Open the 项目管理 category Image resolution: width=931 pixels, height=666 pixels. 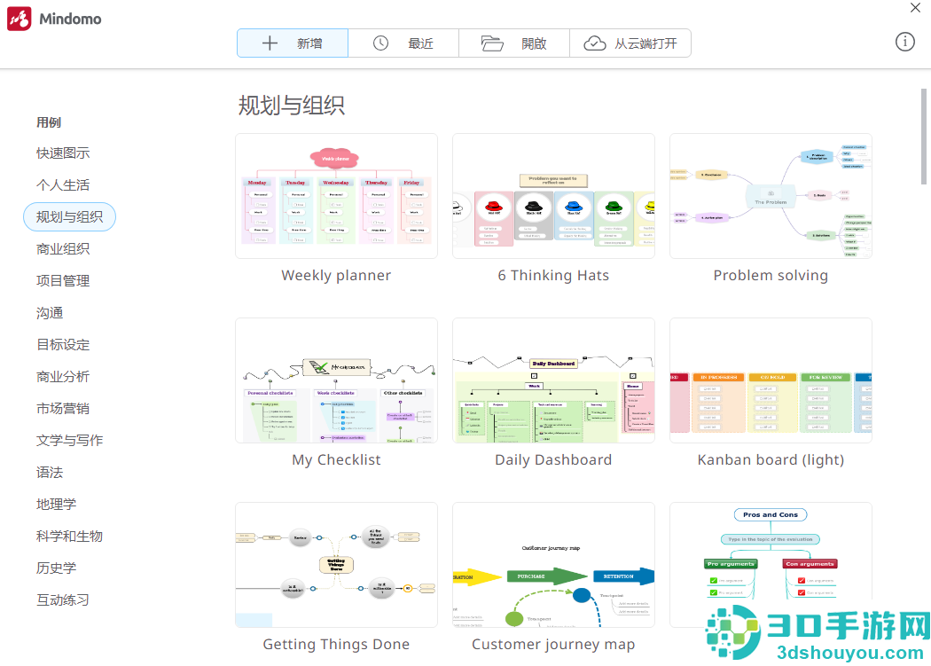[63, 281]
